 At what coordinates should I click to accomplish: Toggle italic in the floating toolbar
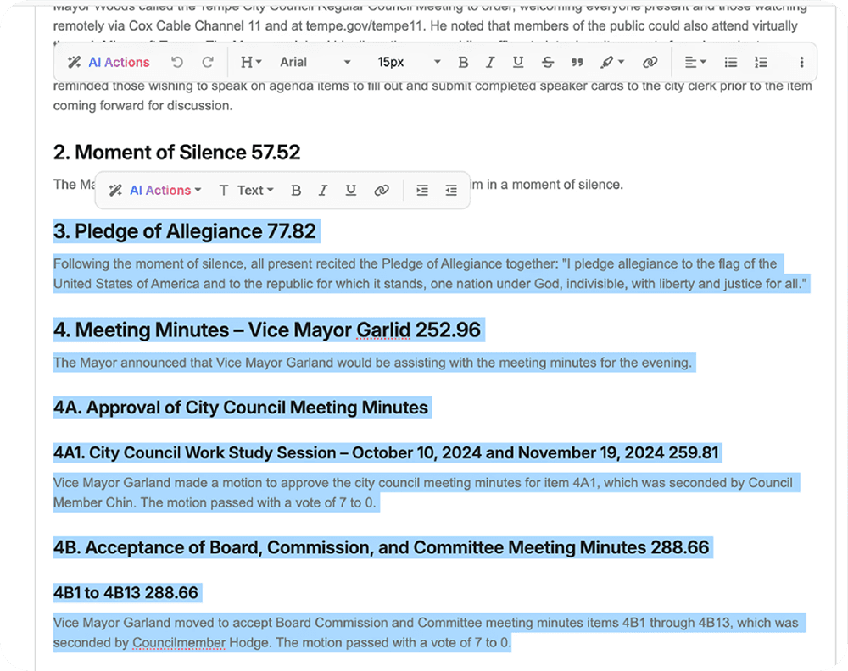click(x=323, y=190)
